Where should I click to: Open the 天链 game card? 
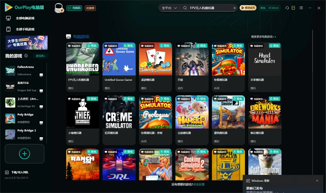point(192,67)
